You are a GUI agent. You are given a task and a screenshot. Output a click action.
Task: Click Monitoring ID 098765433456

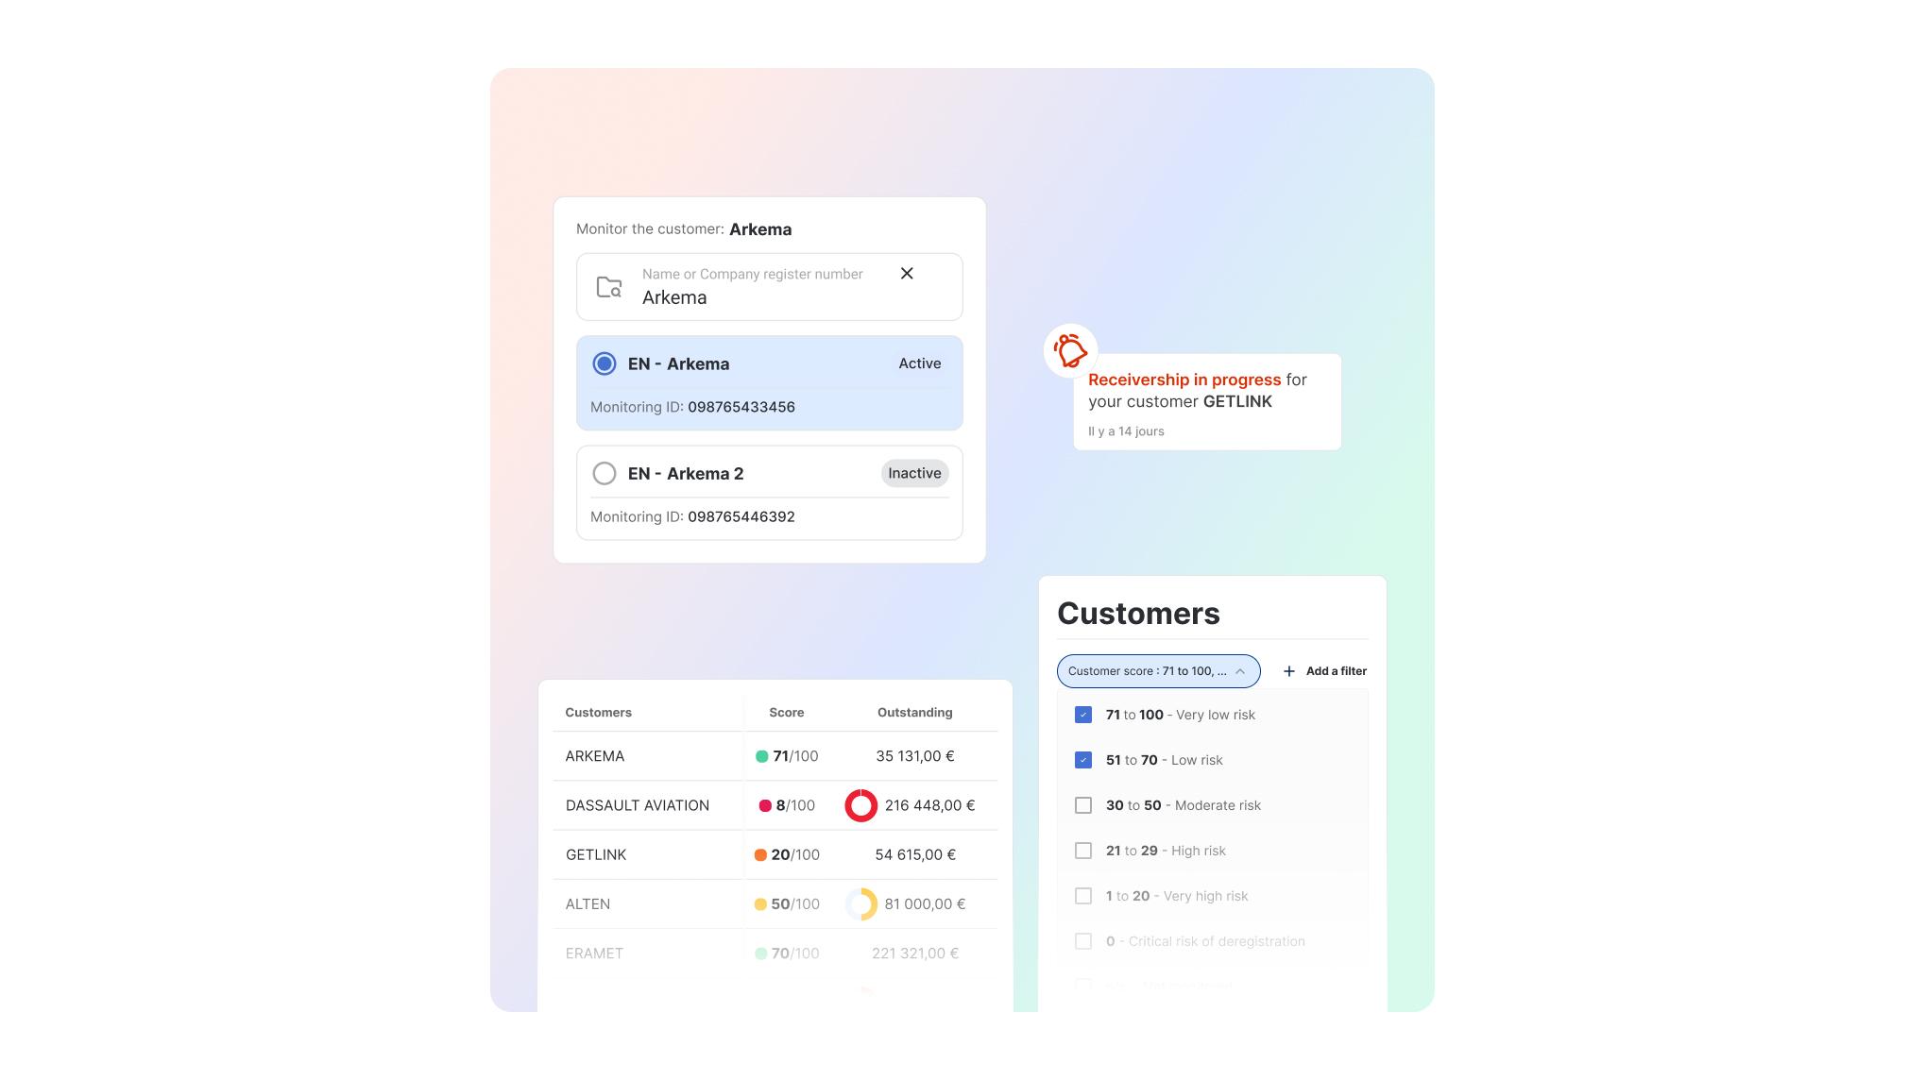[x=692, y=407]
